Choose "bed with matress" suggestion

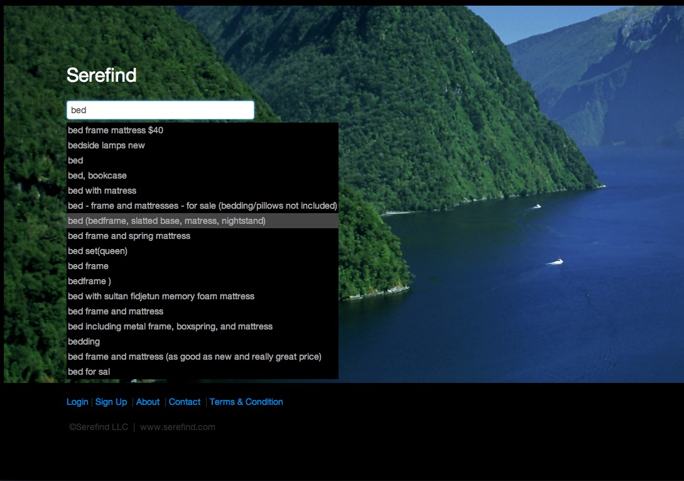point(202,191)
